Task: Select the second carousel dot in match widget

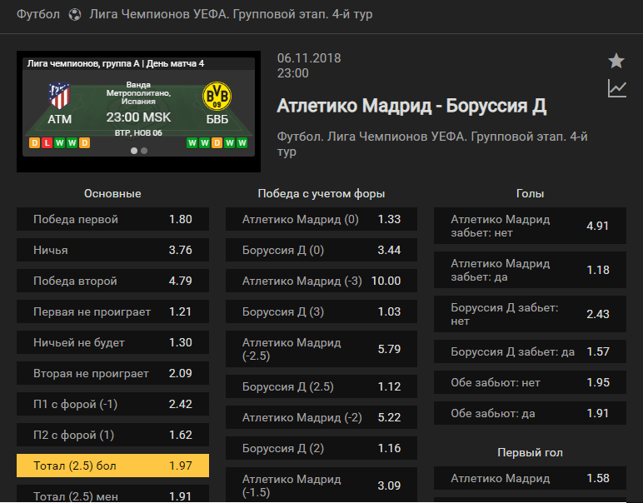Action: (x=144, y=151)
